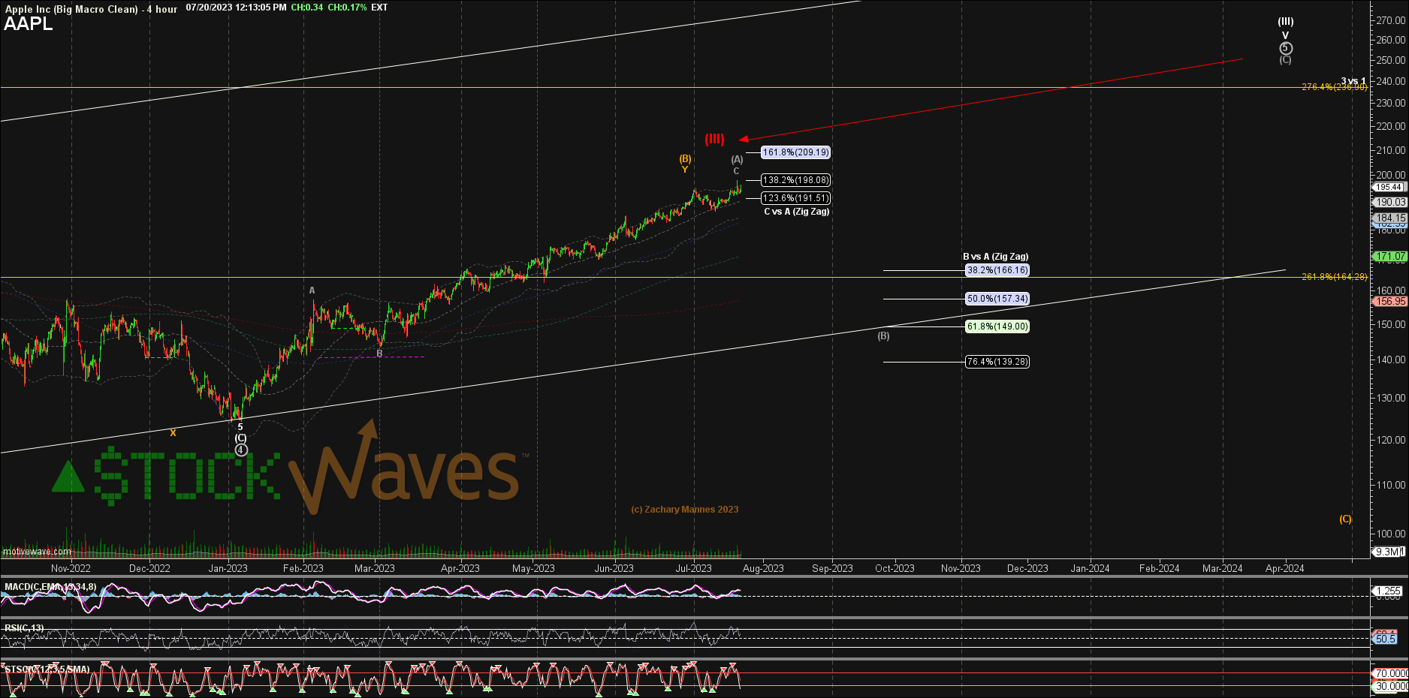Click the 270.00 price axis level
The width and height of the screenshot is (1409, 698).
1391,20
